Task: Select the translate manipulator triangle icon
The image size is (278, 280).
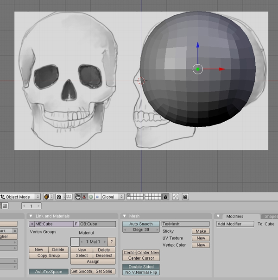Action: 84,197
